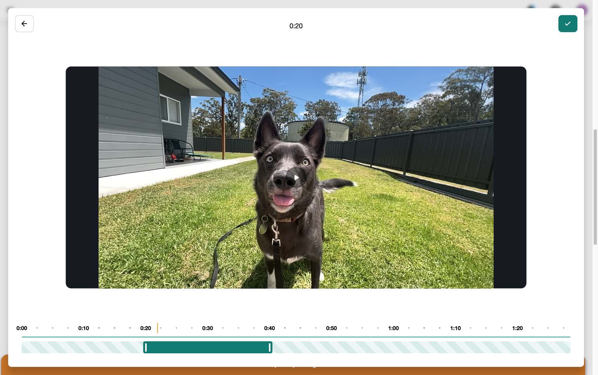Click the 0:30 timeline label
Screen dimensions: 598x375
[x=208, y=328]
